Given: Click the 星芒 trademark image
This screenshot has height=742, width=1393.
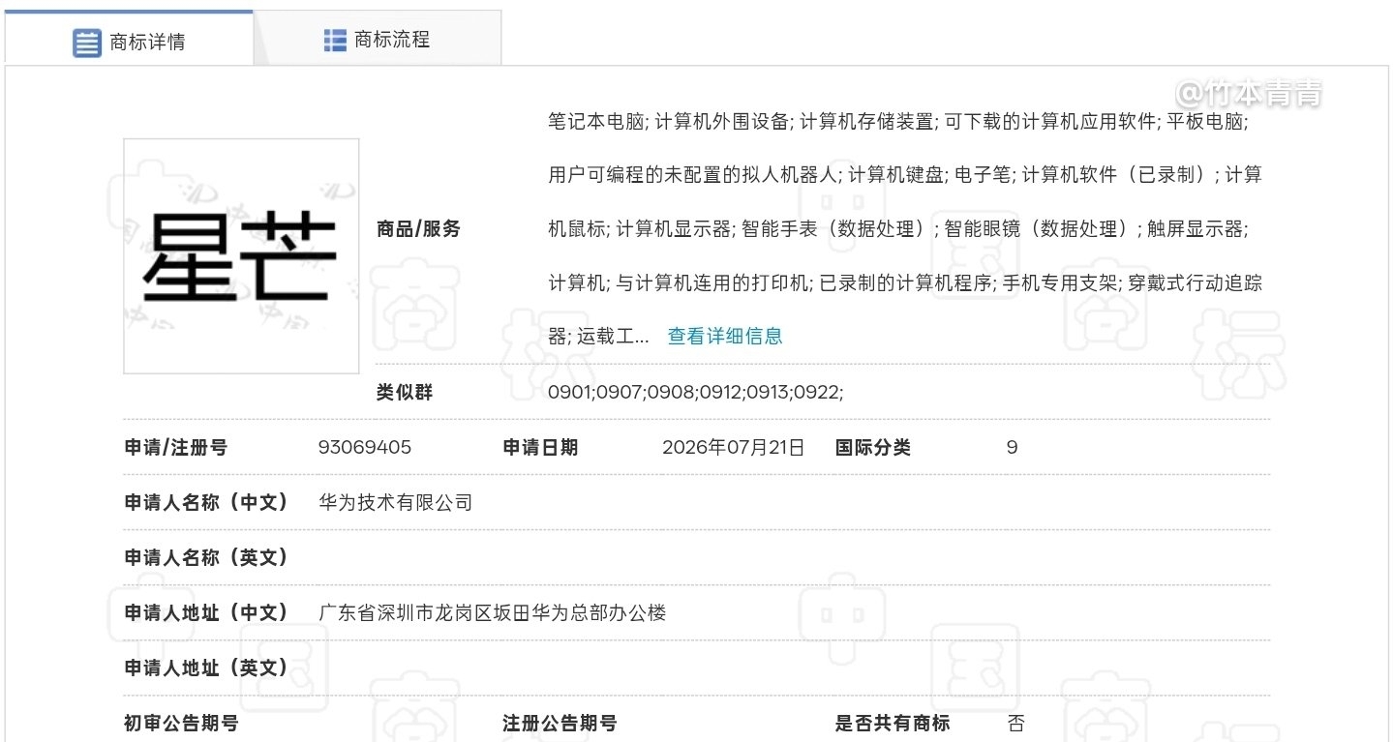Looking at the screenshot, I should point(241,256).
